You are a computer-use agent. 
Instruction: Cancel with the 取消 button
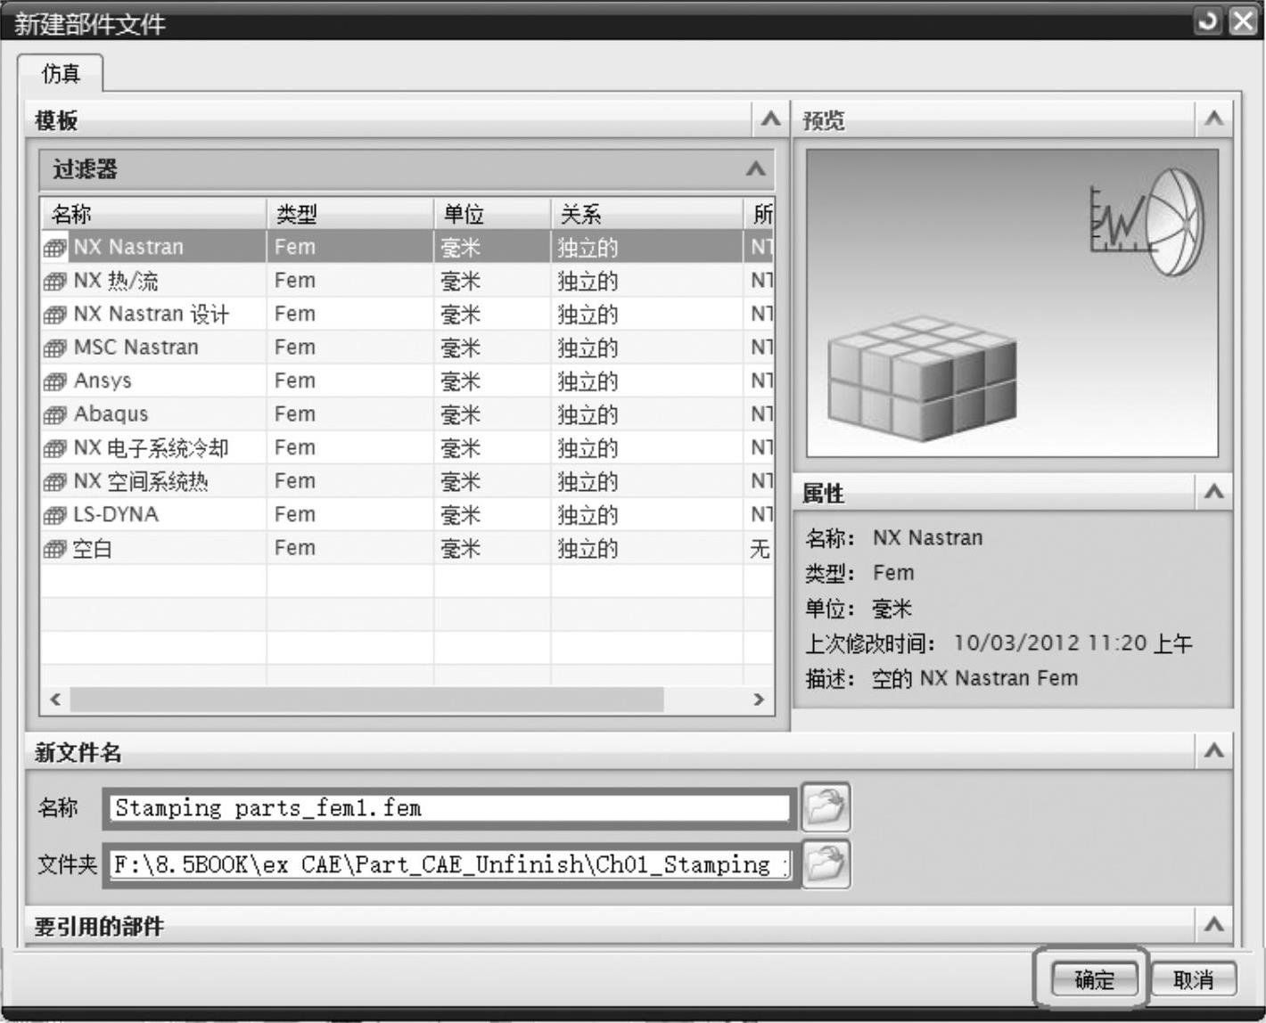click(1194, 979)
